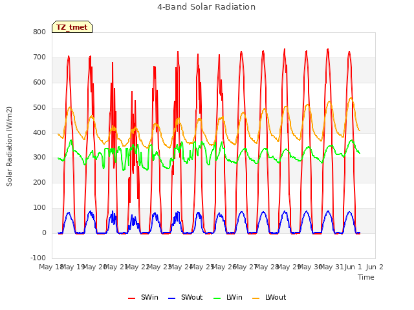414x310 pixels.
Task: Click the Time axis label
Action: [x=366, y=277]
